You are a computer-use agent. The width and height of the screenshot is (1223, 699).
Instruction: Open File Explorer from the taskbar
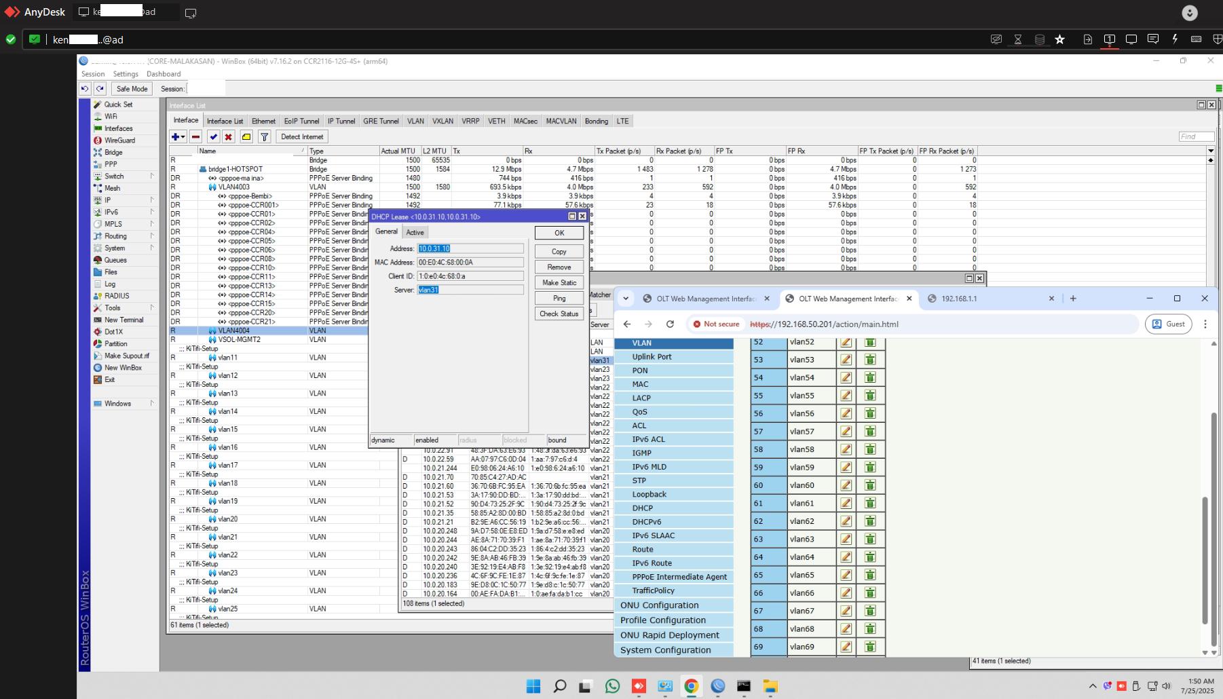[770, 686]
